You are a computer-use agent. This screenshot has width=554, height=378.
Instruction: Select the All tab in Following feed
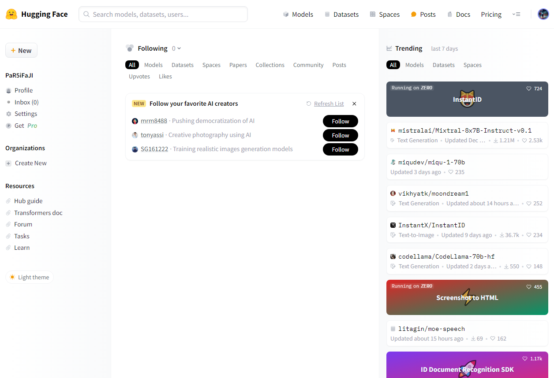(x=132, y=65)
